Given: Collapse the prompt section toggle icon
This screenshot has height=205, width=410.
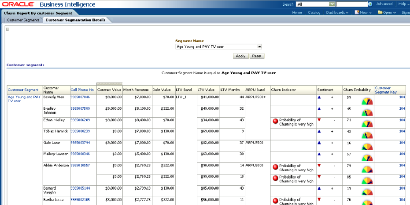Looking at the screenshot, I should click(x=7, y=29).
